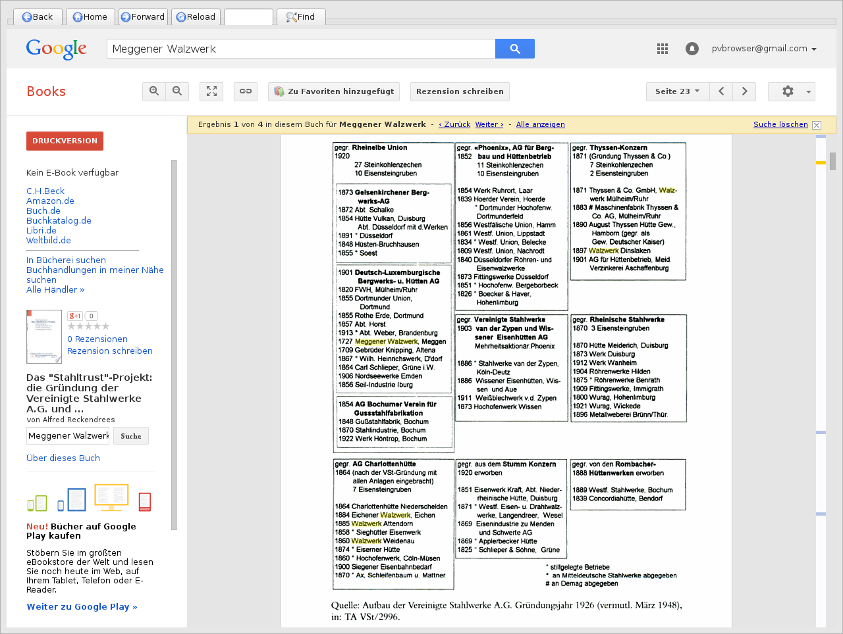Open 0 Rezensionen link

(x=97, y=339)
